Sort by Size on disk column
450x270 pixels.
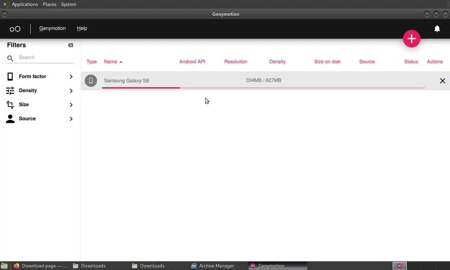[x=327, y=62]
